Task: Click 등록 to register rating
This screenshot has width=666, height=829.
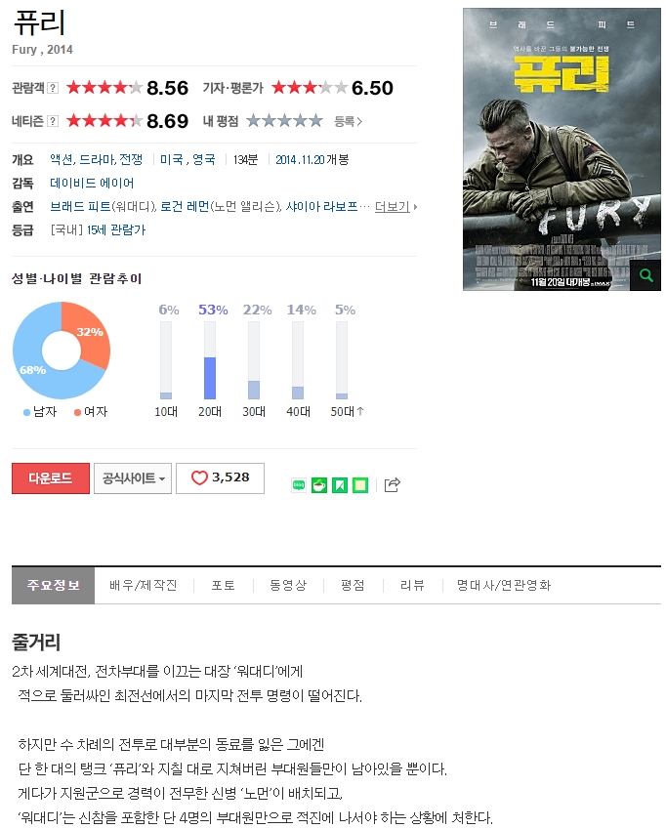Action: (x=348, y=122)
